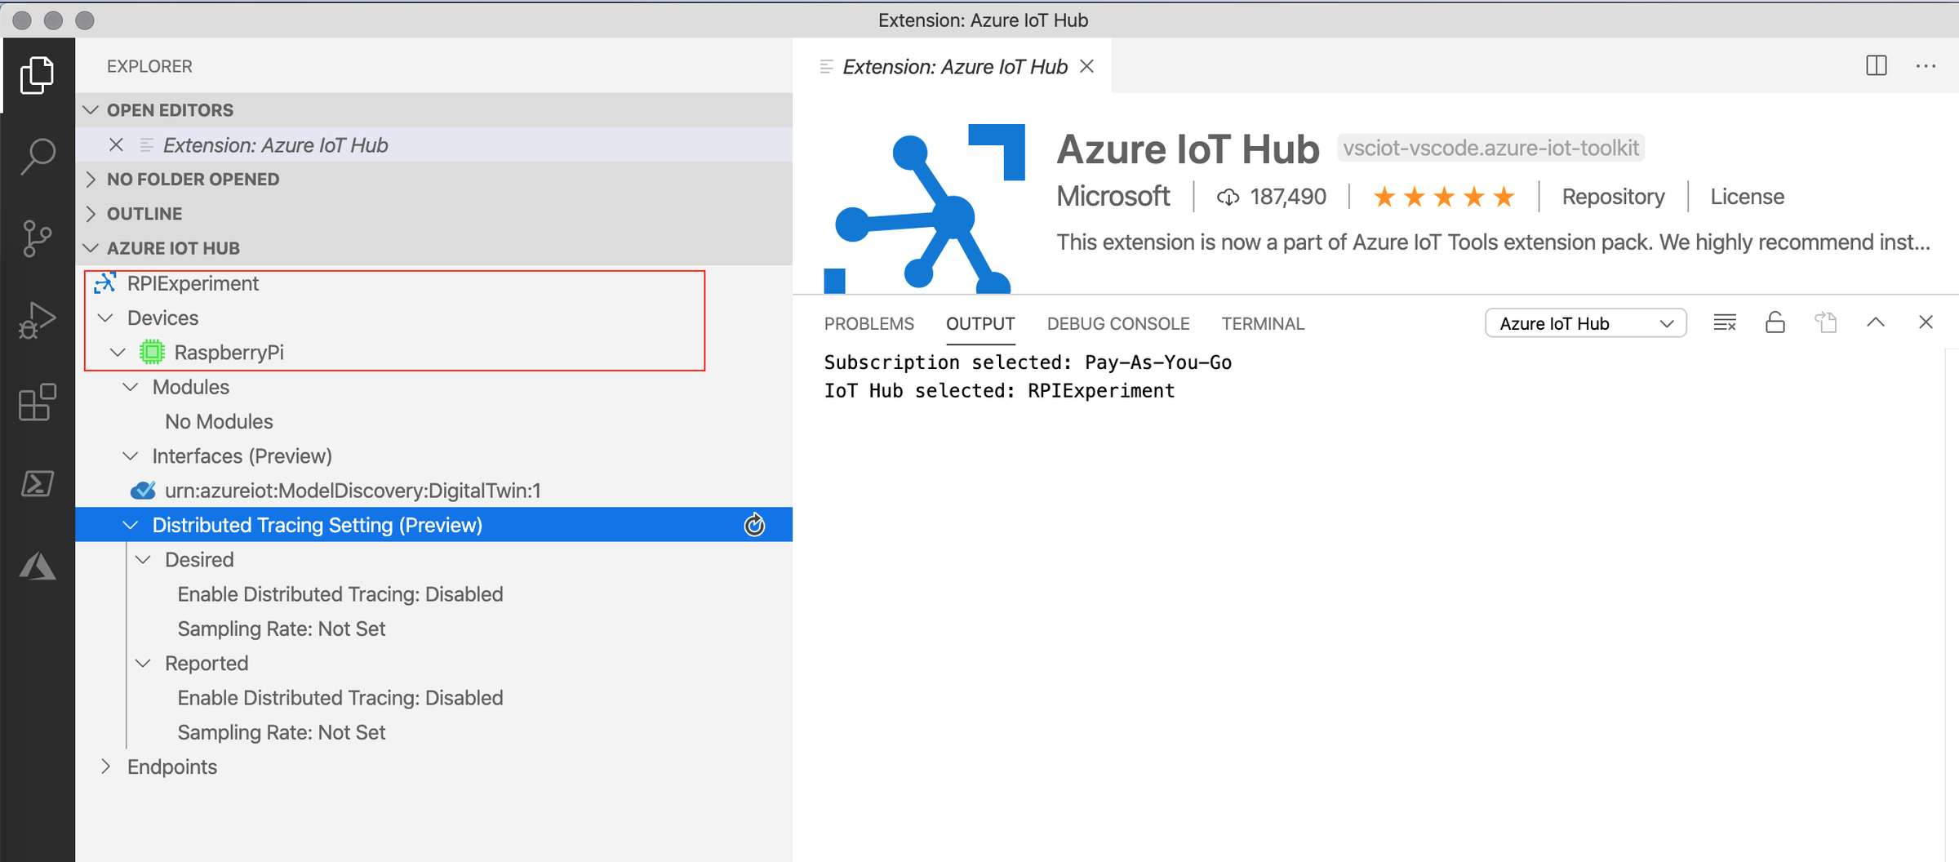Open the Source Control view
The width and height of the screenshot is (1959, 862).
tap(37, 238)
